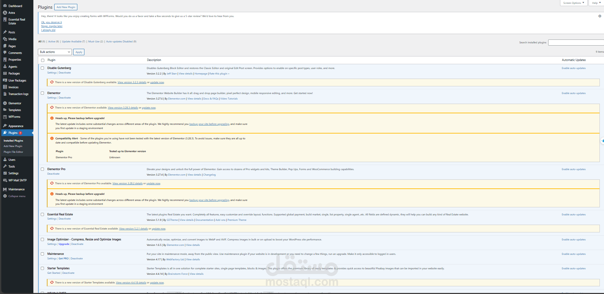Viewport: 604px width, 294px height.
Task: Deactivate the Disable Gutenberg plugin
Action: click(65, 73)
